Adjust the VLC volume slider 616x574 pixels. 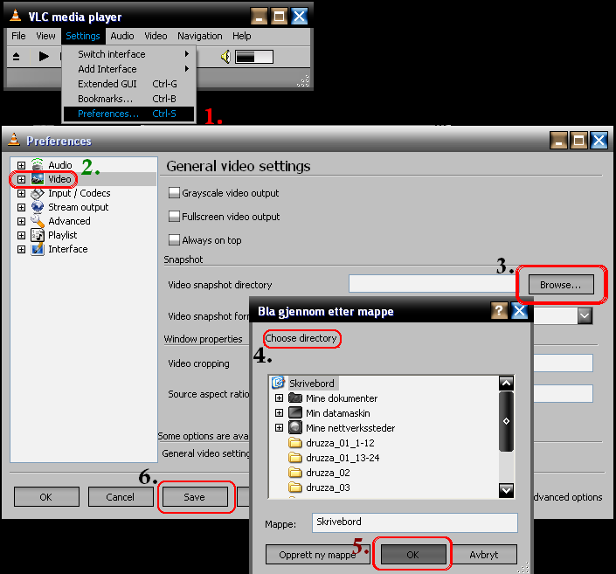click(253, 57)
